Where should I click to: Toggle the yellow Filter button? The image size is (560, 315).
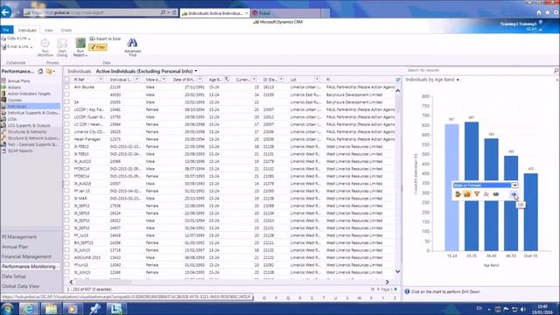click(x=98, y=47)
